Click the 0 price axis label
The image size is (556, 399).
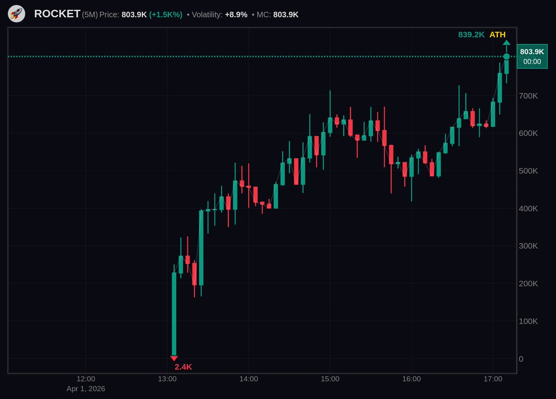(x=521, y=359)
